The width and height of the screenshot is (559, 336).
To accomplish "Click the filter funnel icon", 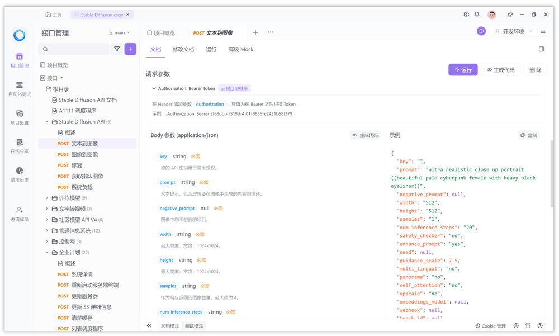I will 117,49.
